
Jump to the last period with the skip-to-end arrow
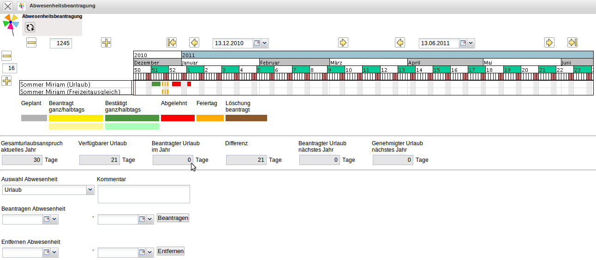(x=572, y=43)
